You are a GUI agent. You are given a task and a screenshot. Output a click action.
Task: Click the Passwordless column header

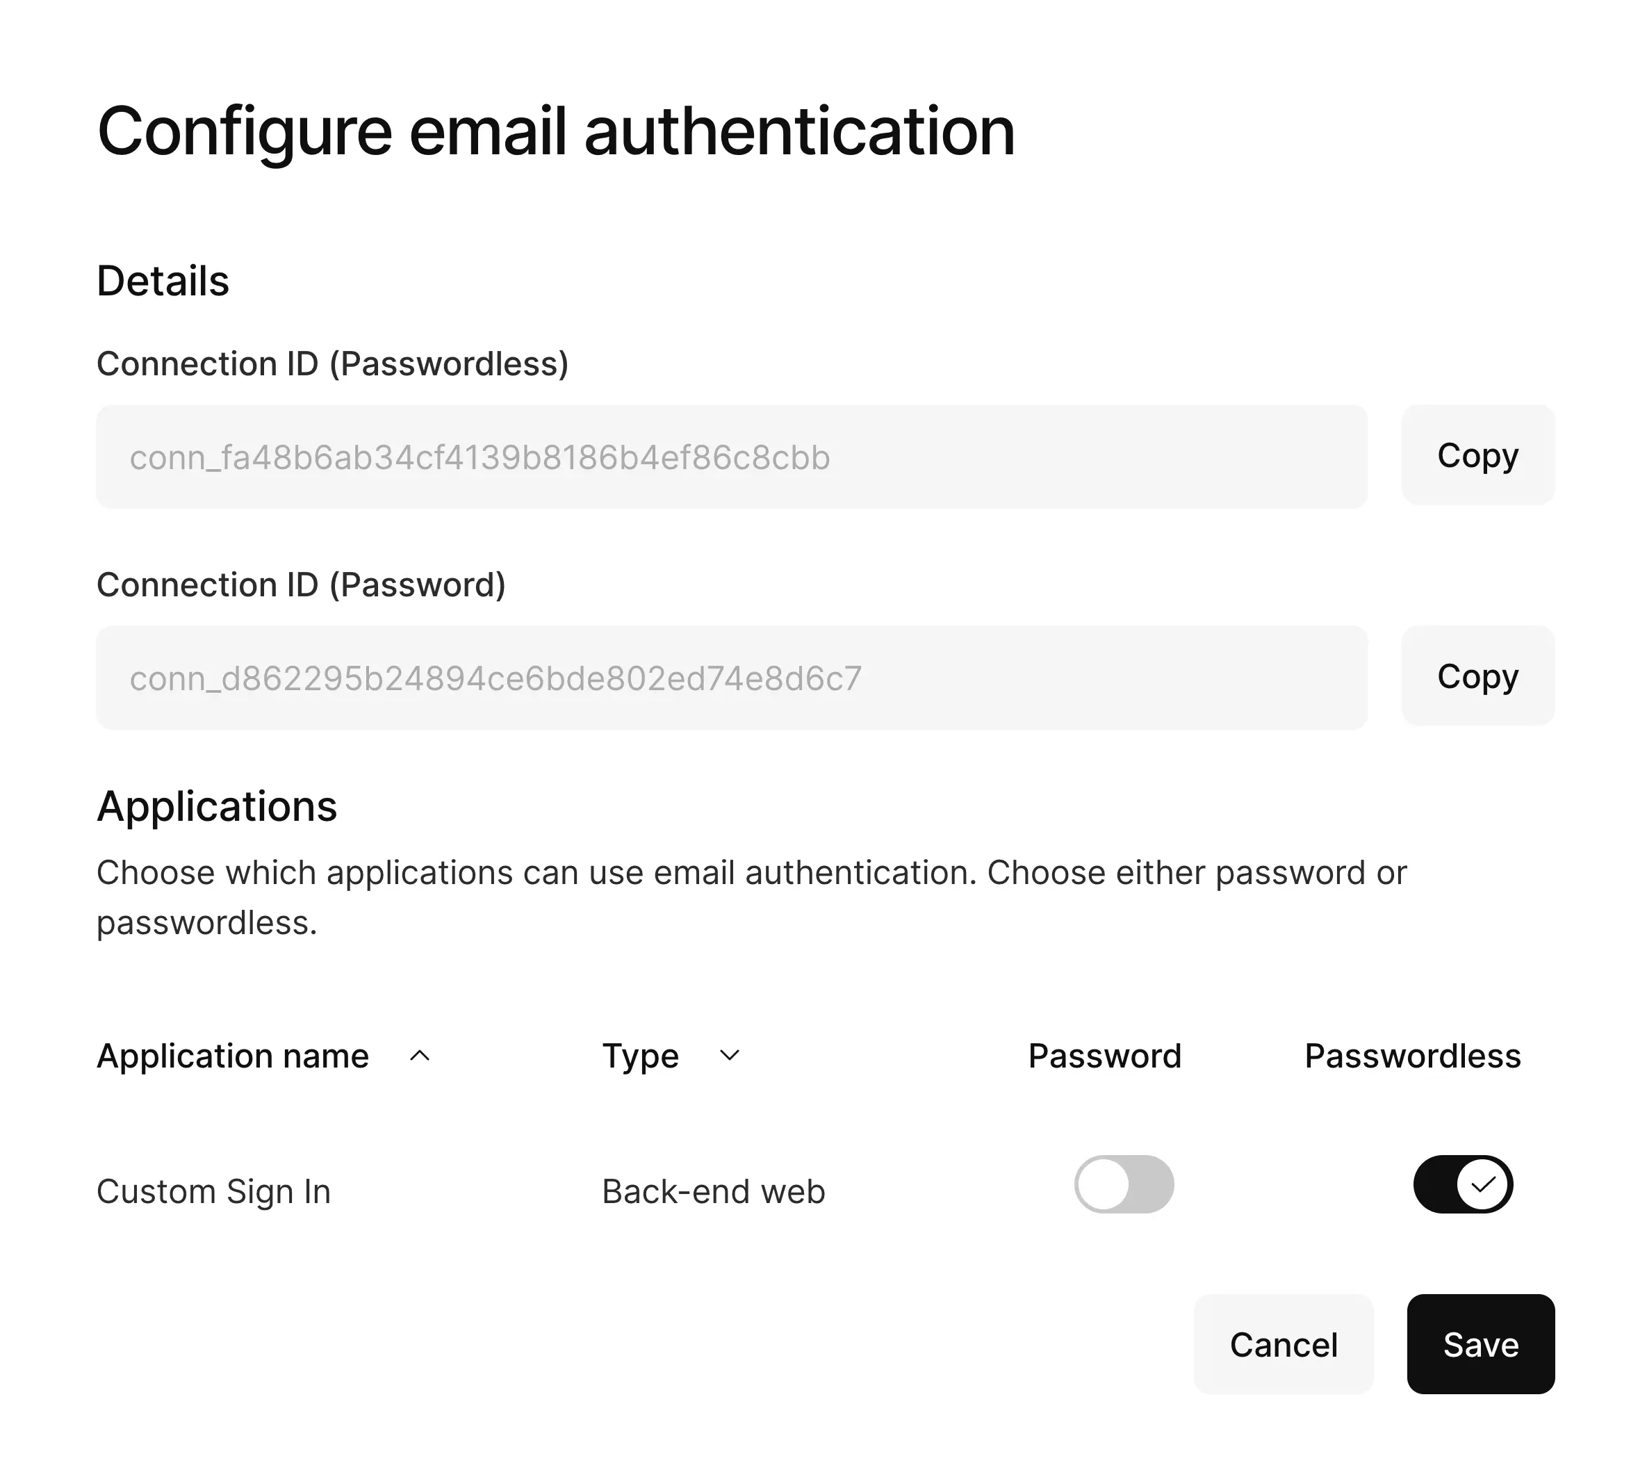point(1412,1056)
